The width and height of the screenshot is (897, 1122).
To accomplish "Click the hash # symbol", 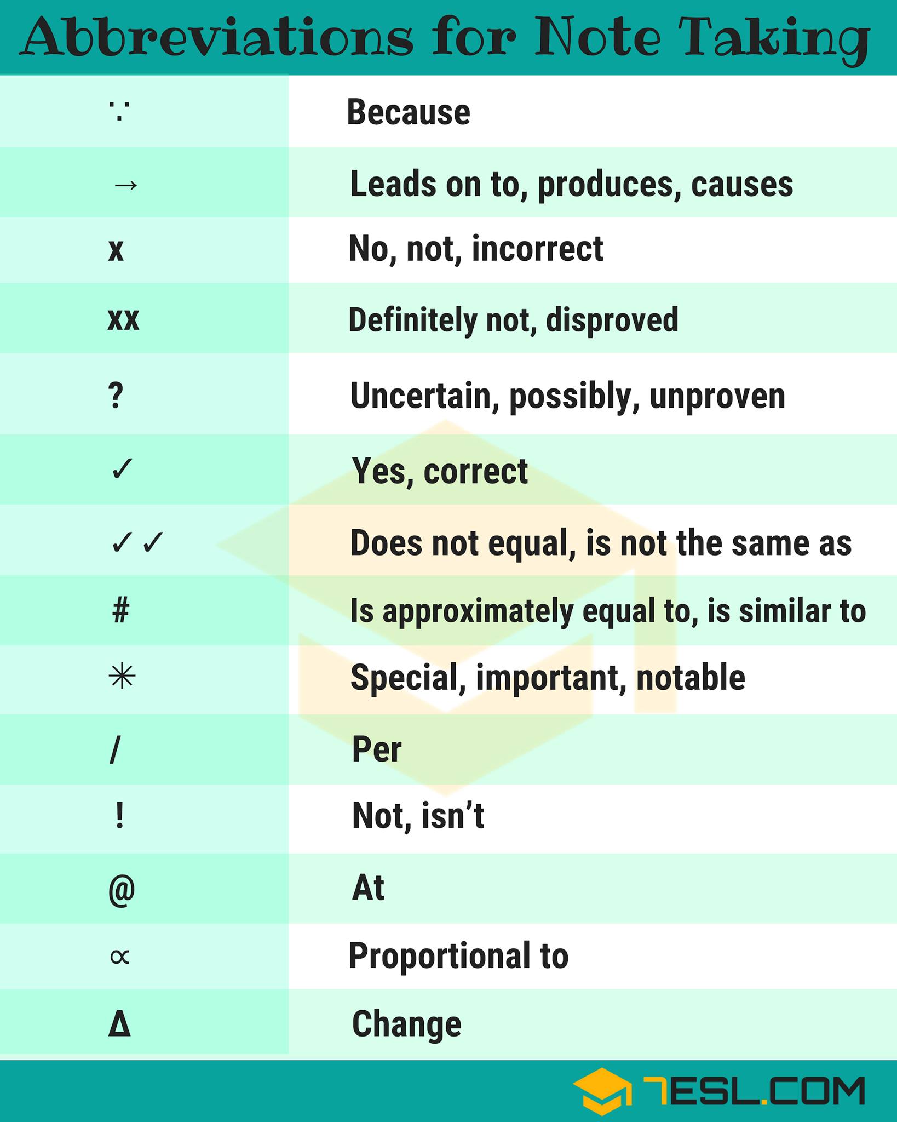I will pos(120,610).
